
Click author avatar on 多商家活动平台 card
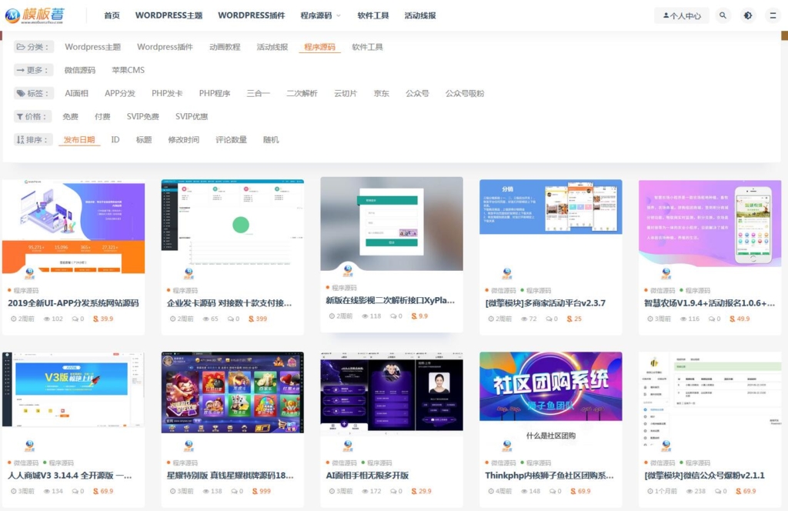point(506,274)
